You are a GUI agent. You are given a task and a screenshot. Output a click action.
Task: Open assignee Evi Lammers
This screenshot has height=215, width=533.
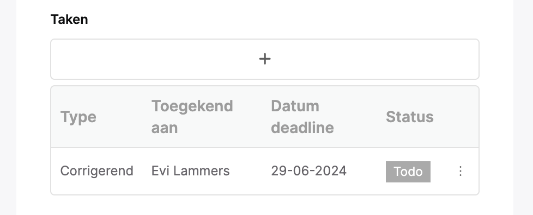pyautogui.click(x=190, y=171)
